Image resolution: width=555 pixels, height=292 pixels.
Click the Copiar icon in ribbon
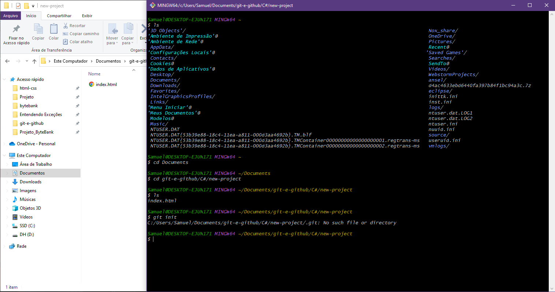(x=38, y=29)
